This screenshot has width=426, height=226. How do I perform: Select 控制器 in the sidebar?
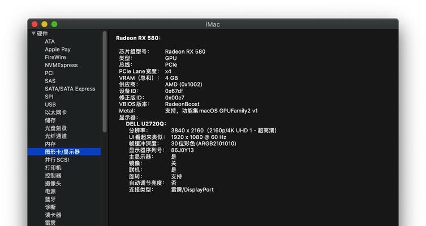click(x=53, y=175)
